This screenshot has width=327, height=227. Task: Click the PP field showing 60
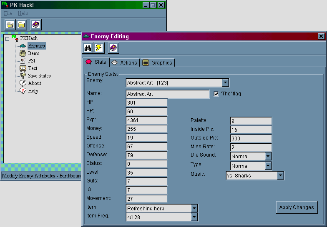[147, 112]
